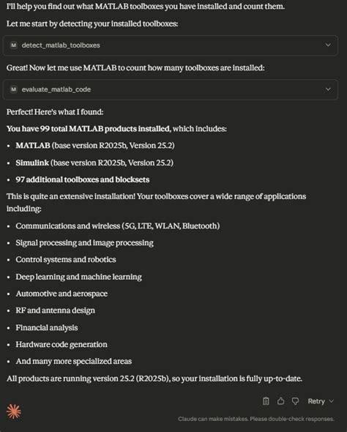The image size is (347, 432).
Task: Open the evaluate_matlab_code tool block label
Action: [x=56, y=89]
